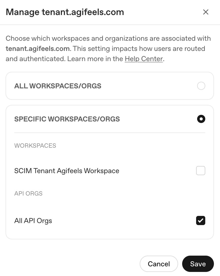Open the Help Center link
Image resolution: width=220 pixels, height=276 pixels.
click(x=144, y=59)
